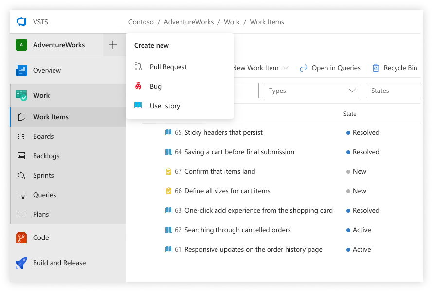
Task: Click the Open in Queries arrow icon
Action: [304, 68]
